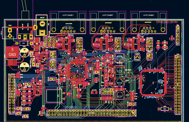The width and height of the screenshot is (189, 122).
Task: Select the large red '3 GND' pad
Action: pos(12,52)
